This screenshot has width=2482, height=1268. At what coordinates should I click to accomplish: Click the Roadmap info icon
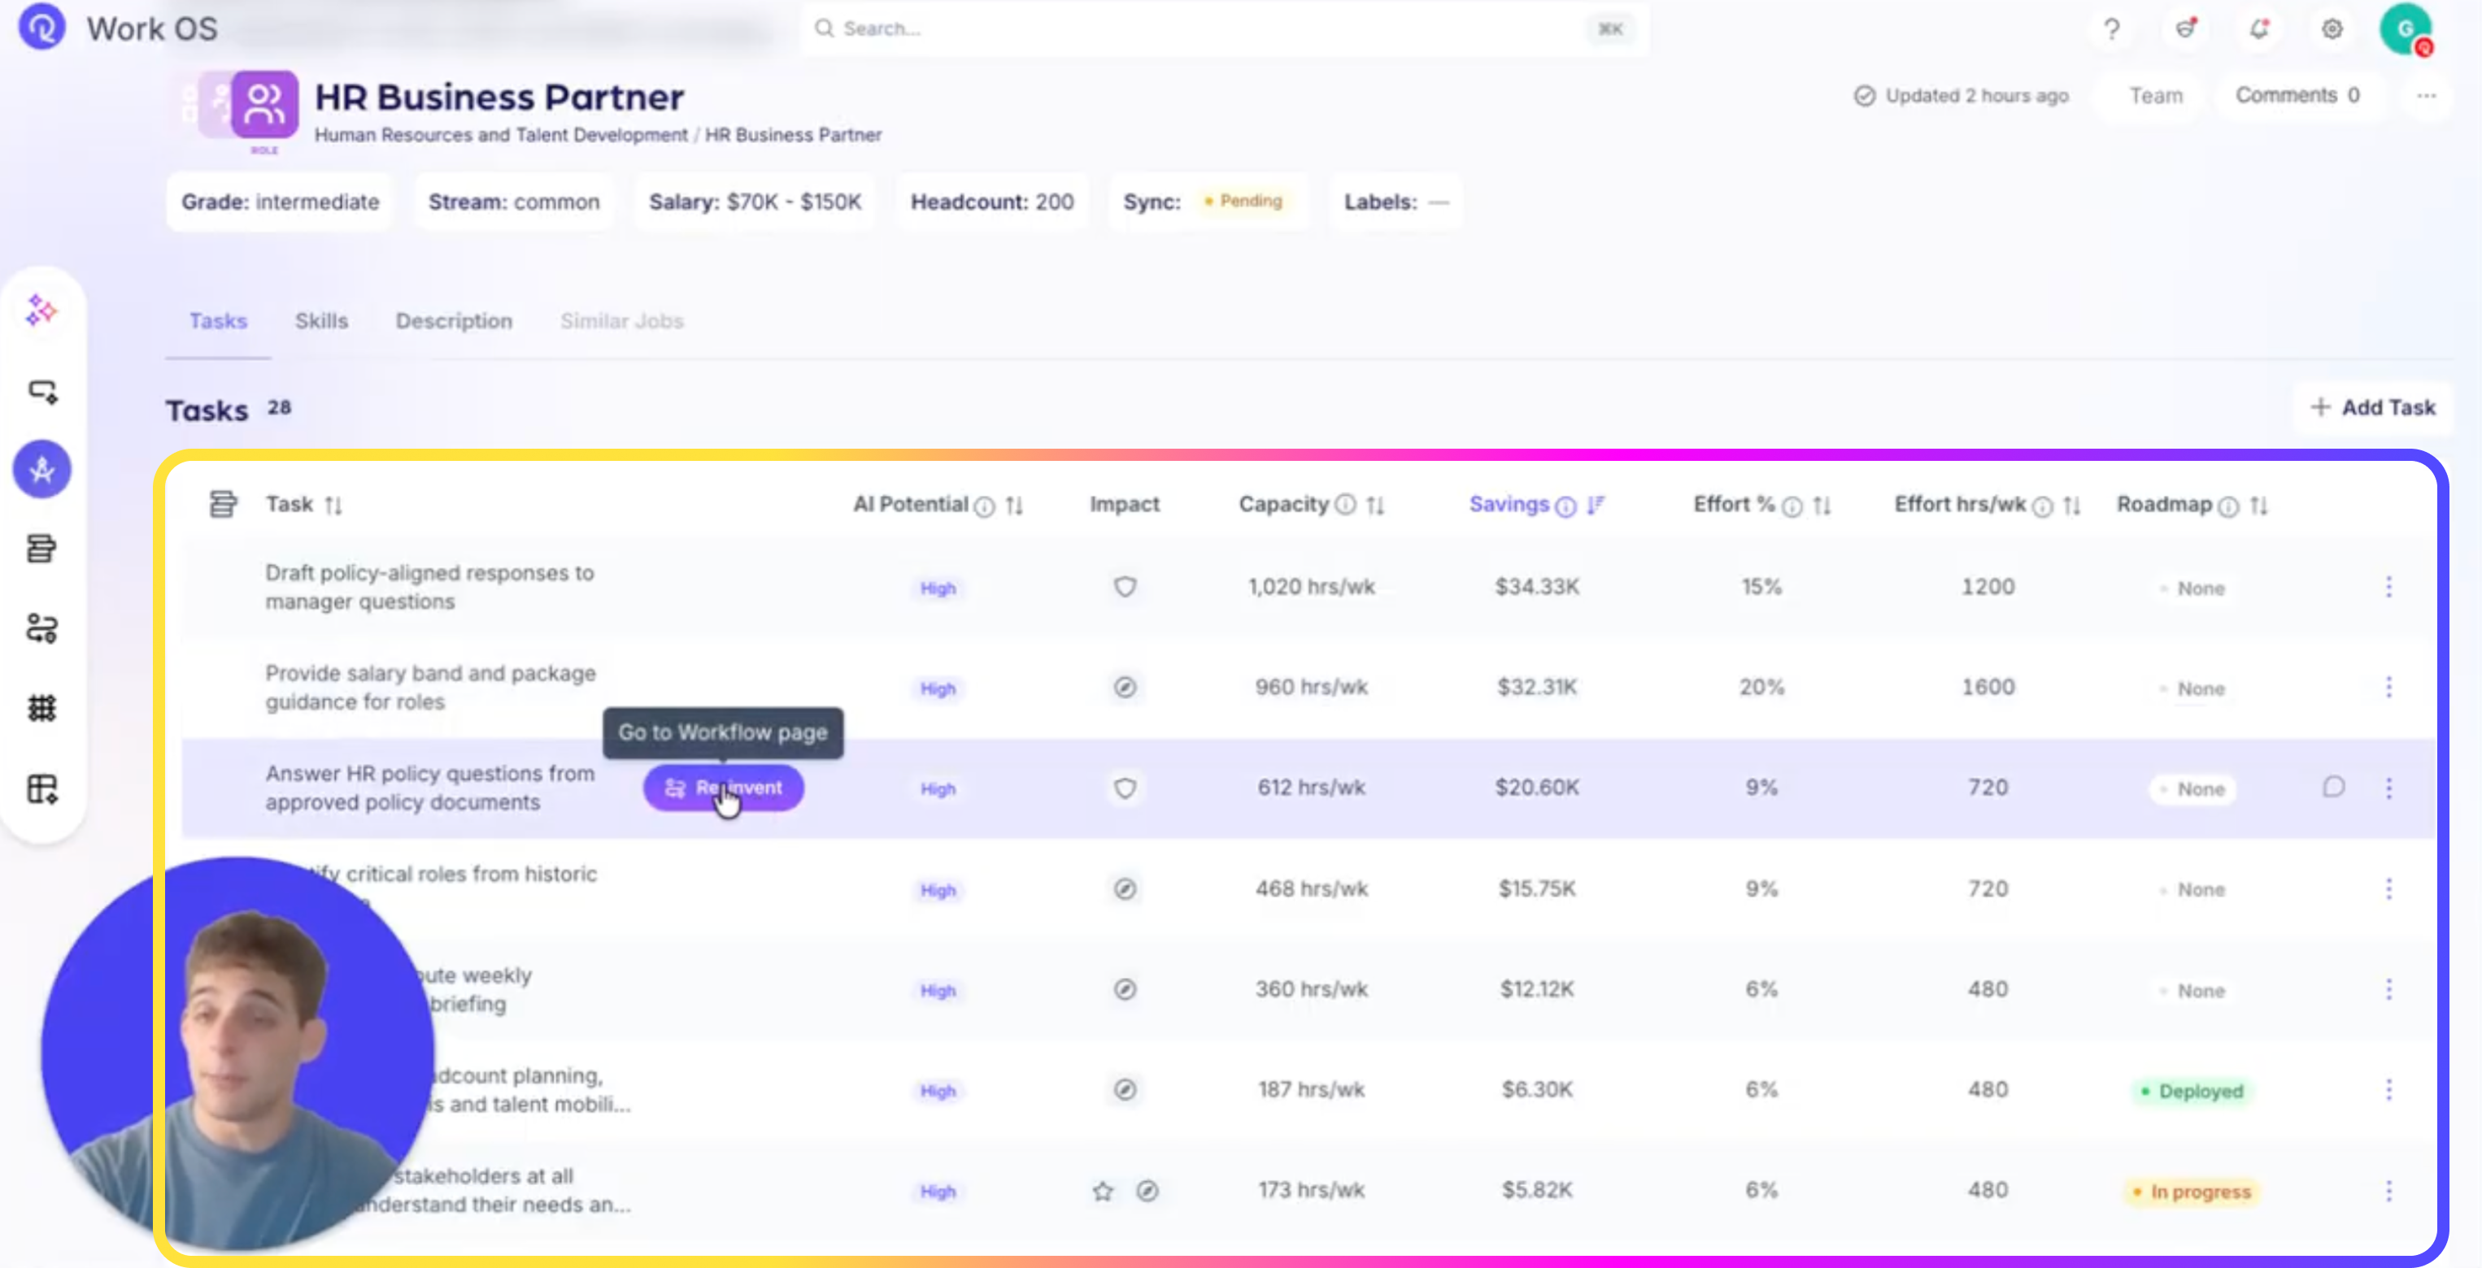pos(2227,506)
